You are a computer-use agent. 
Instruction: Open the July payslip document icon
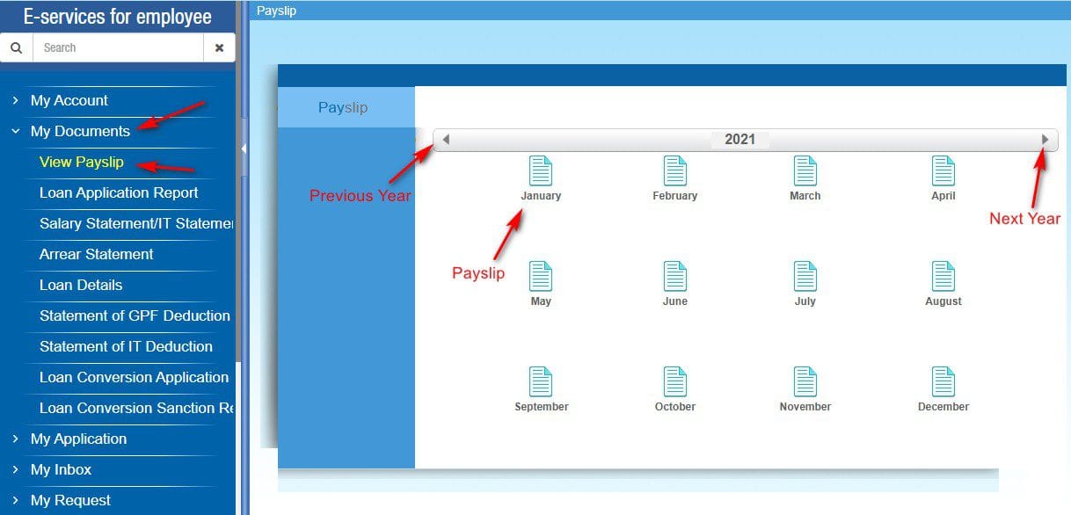click(805, 276)
